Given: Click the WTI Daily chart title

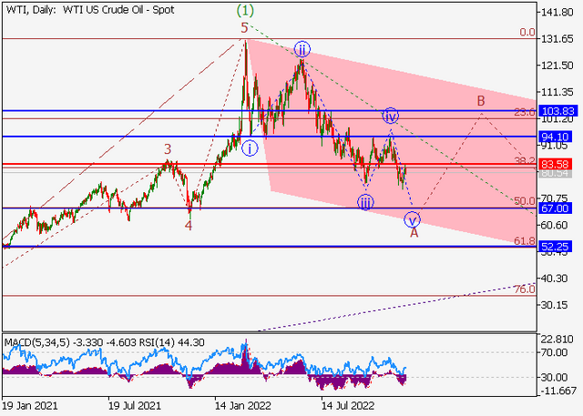Looking at the screenshot, I should pyautogui.click(x=90, y=10).
